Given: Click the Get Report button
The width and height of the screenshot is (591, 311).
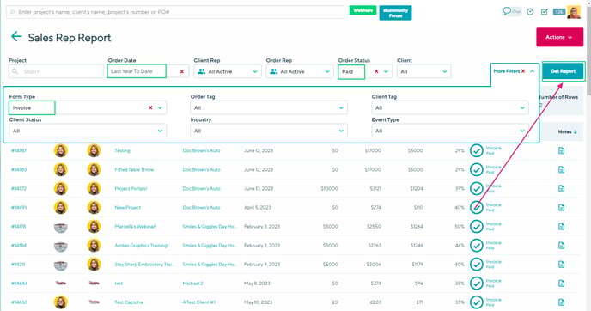Looking at the screenshot, I should [563, 71].
